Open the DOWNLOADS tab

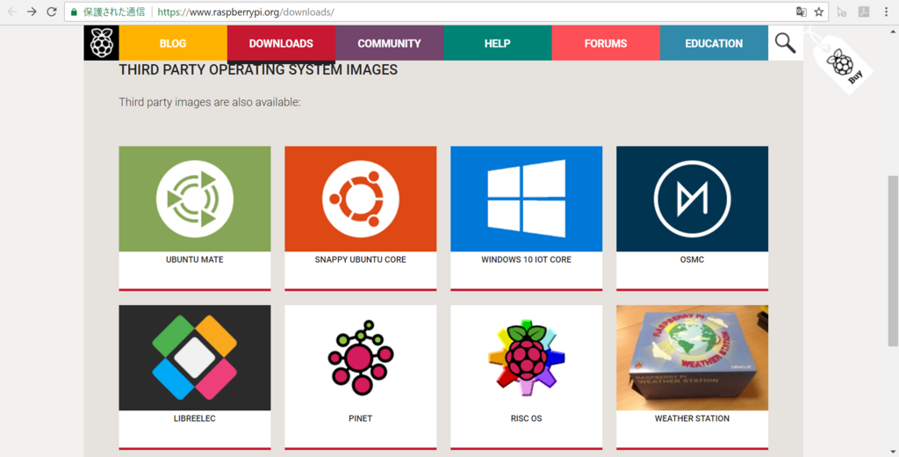[x=281, y=43]
